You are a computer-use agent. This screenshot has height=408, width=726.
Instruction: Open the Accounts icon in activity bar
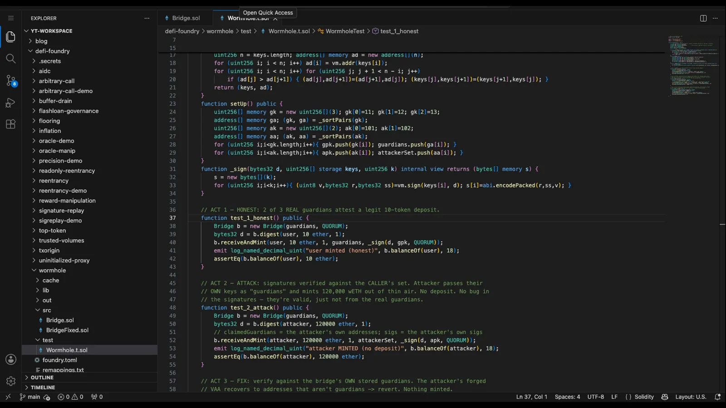(x=11, y=359)
